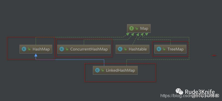Click the class icon on HashMap
Image resolution: width=222 pixels, height=101 pixels.
24,49
